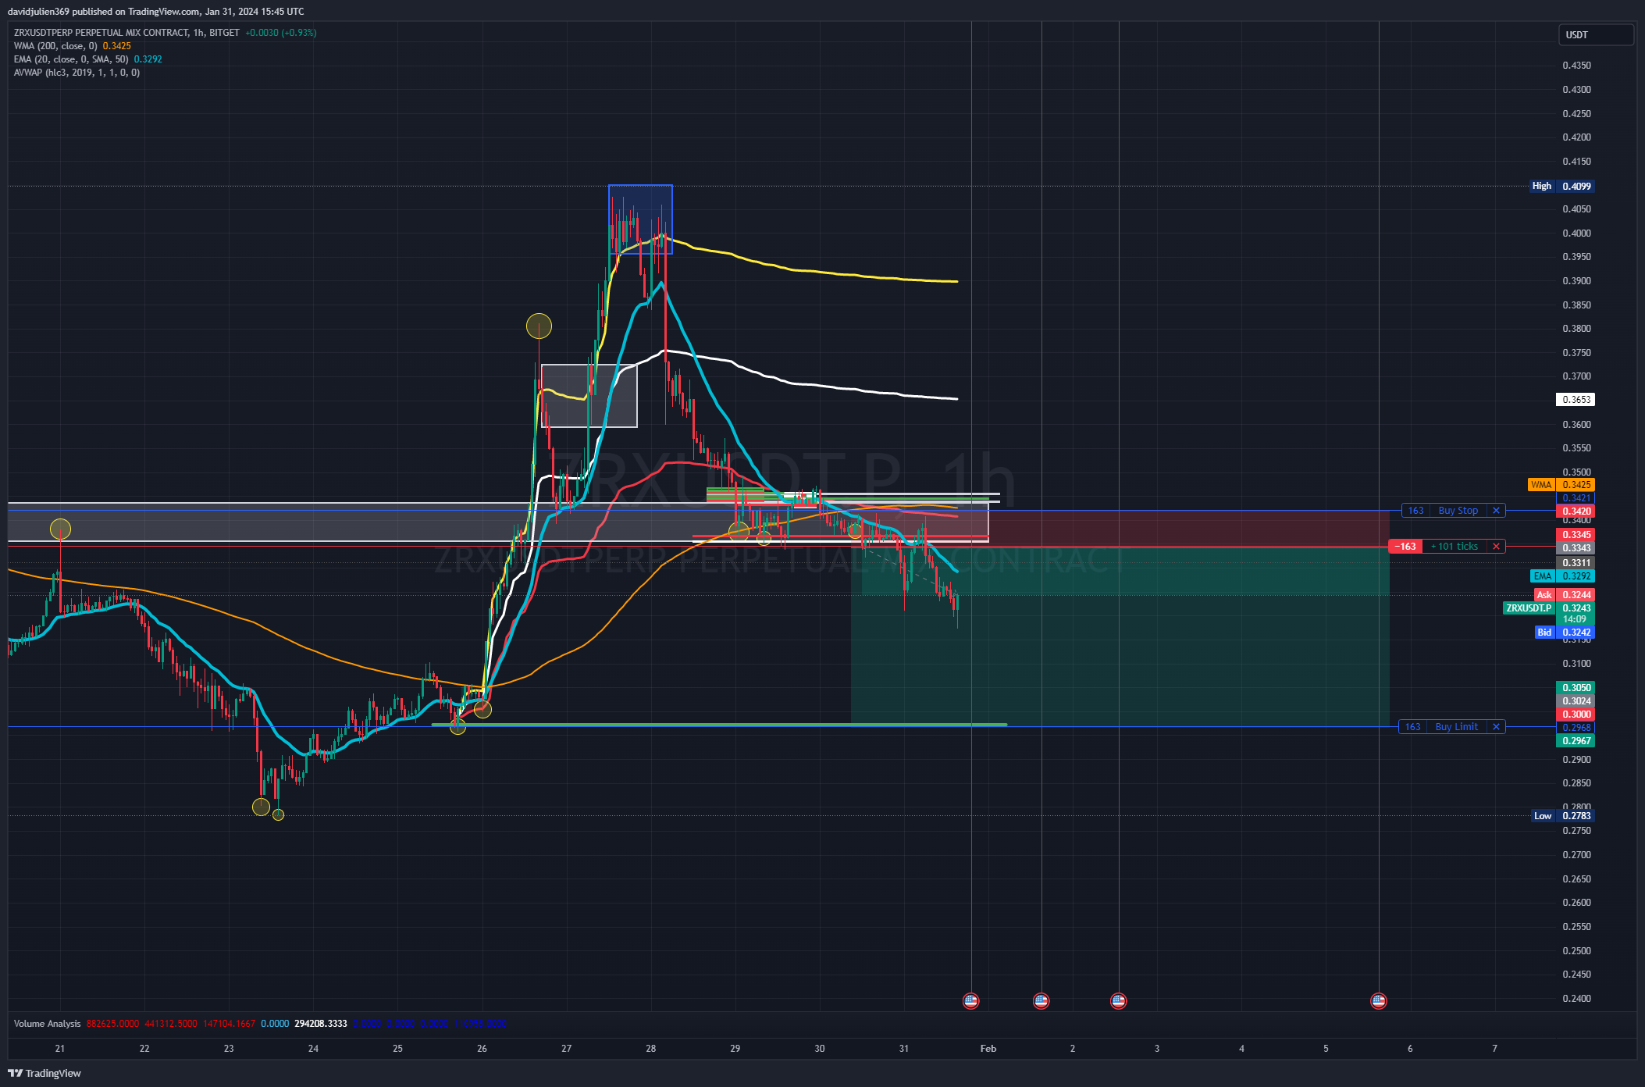Select the grey rectangle drawing near 0.3700
The image size is (1645, 1087).
coord(589,396)
